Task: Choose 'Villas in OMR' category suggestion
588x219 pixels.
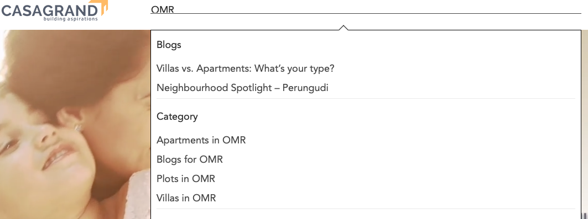Action: (x=186, y=197)
